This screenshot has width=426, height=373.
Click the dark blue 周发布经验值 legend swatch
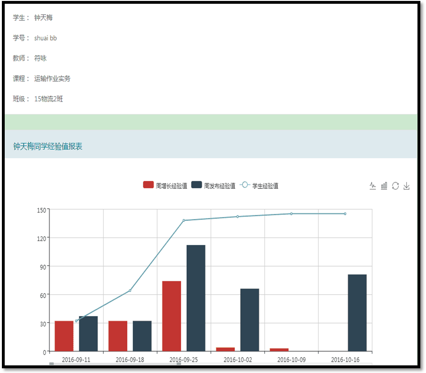197,185
